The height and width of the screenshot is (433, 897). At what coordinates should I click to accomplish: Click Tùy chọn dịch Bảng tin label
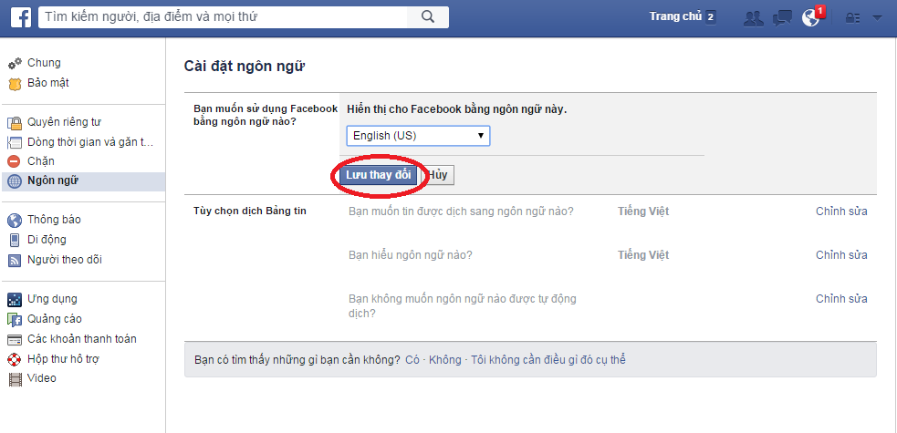point(250,211)
